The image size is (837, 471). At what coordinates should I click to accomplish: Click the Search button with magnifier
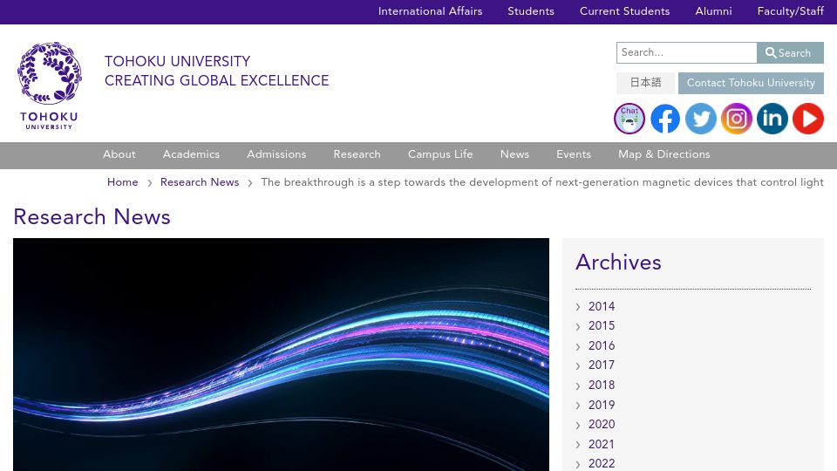point(790,53)
